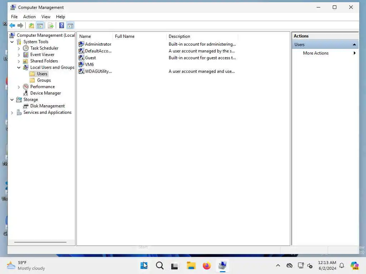The height and width of the screenshot is (274, 366).
Task: Open the Action menu
Action: click(x=29, y=17)
